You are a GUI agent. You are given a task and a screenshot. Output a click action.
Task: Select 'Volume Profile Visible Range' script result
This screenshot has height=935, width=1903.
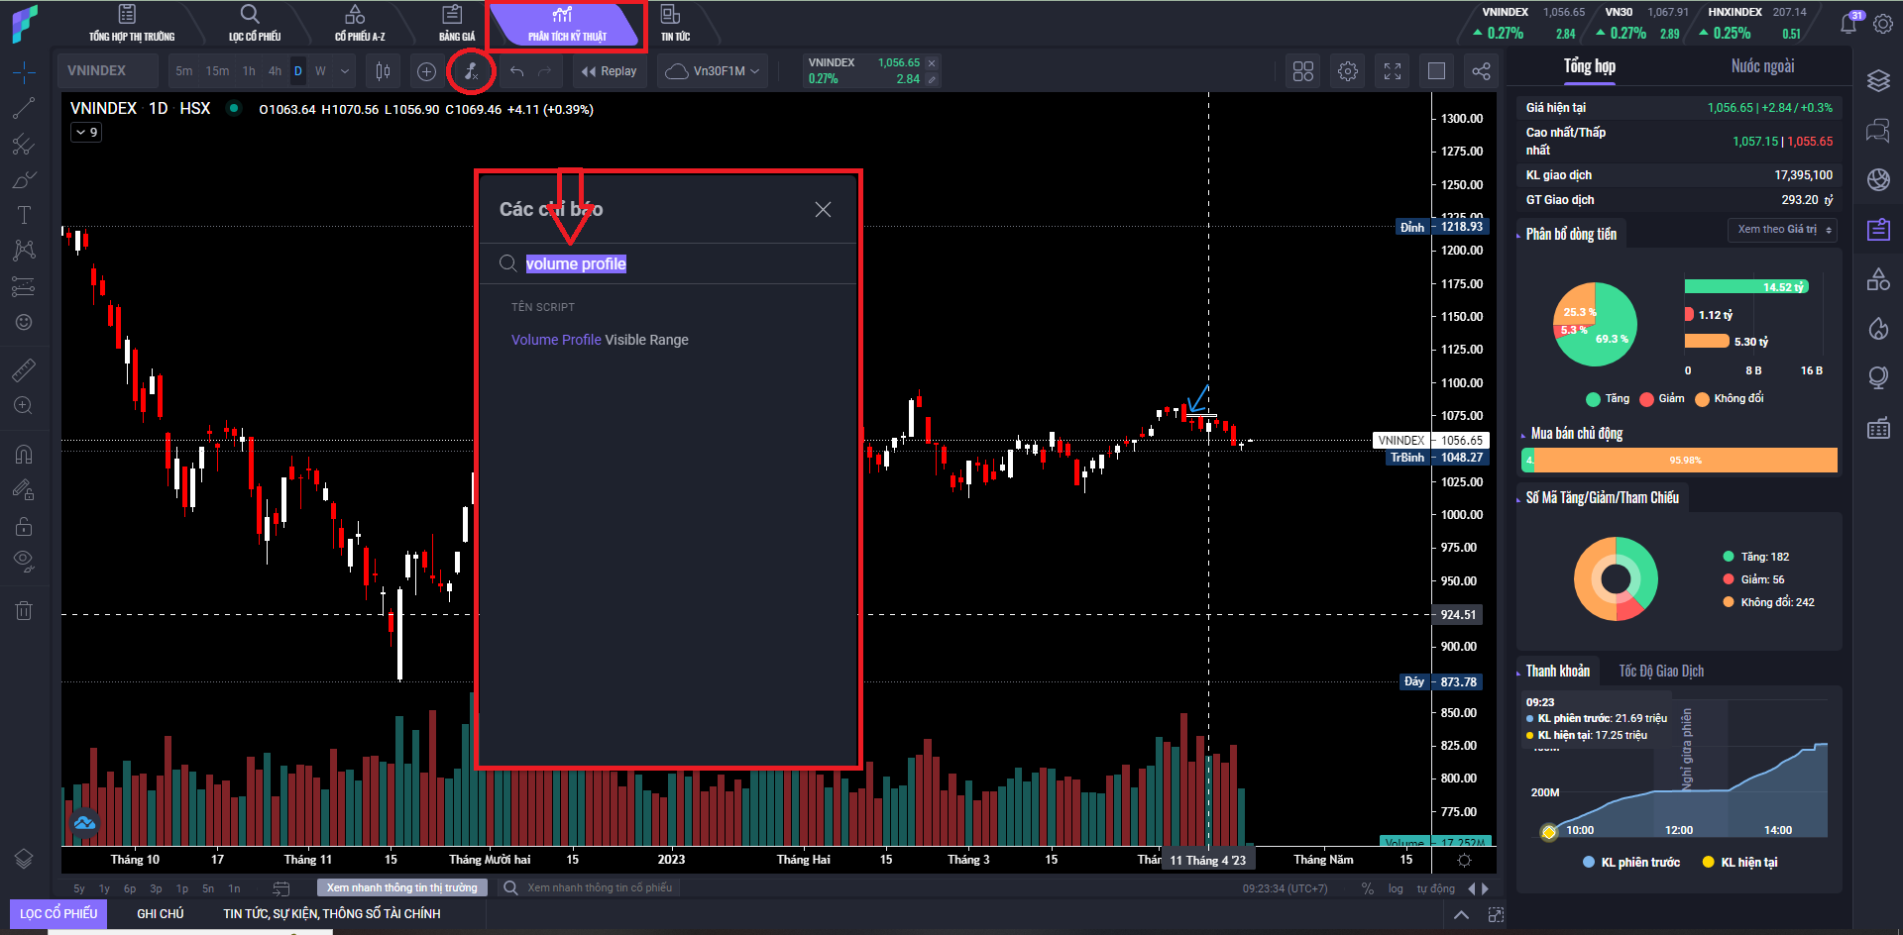[600, 340]
